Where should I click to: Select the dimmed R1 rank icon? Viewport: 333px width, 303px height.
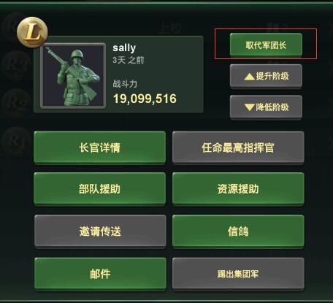tap(15, 141)
